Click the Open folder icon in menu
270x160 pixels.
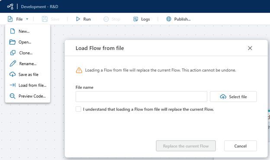pos(13,42)
